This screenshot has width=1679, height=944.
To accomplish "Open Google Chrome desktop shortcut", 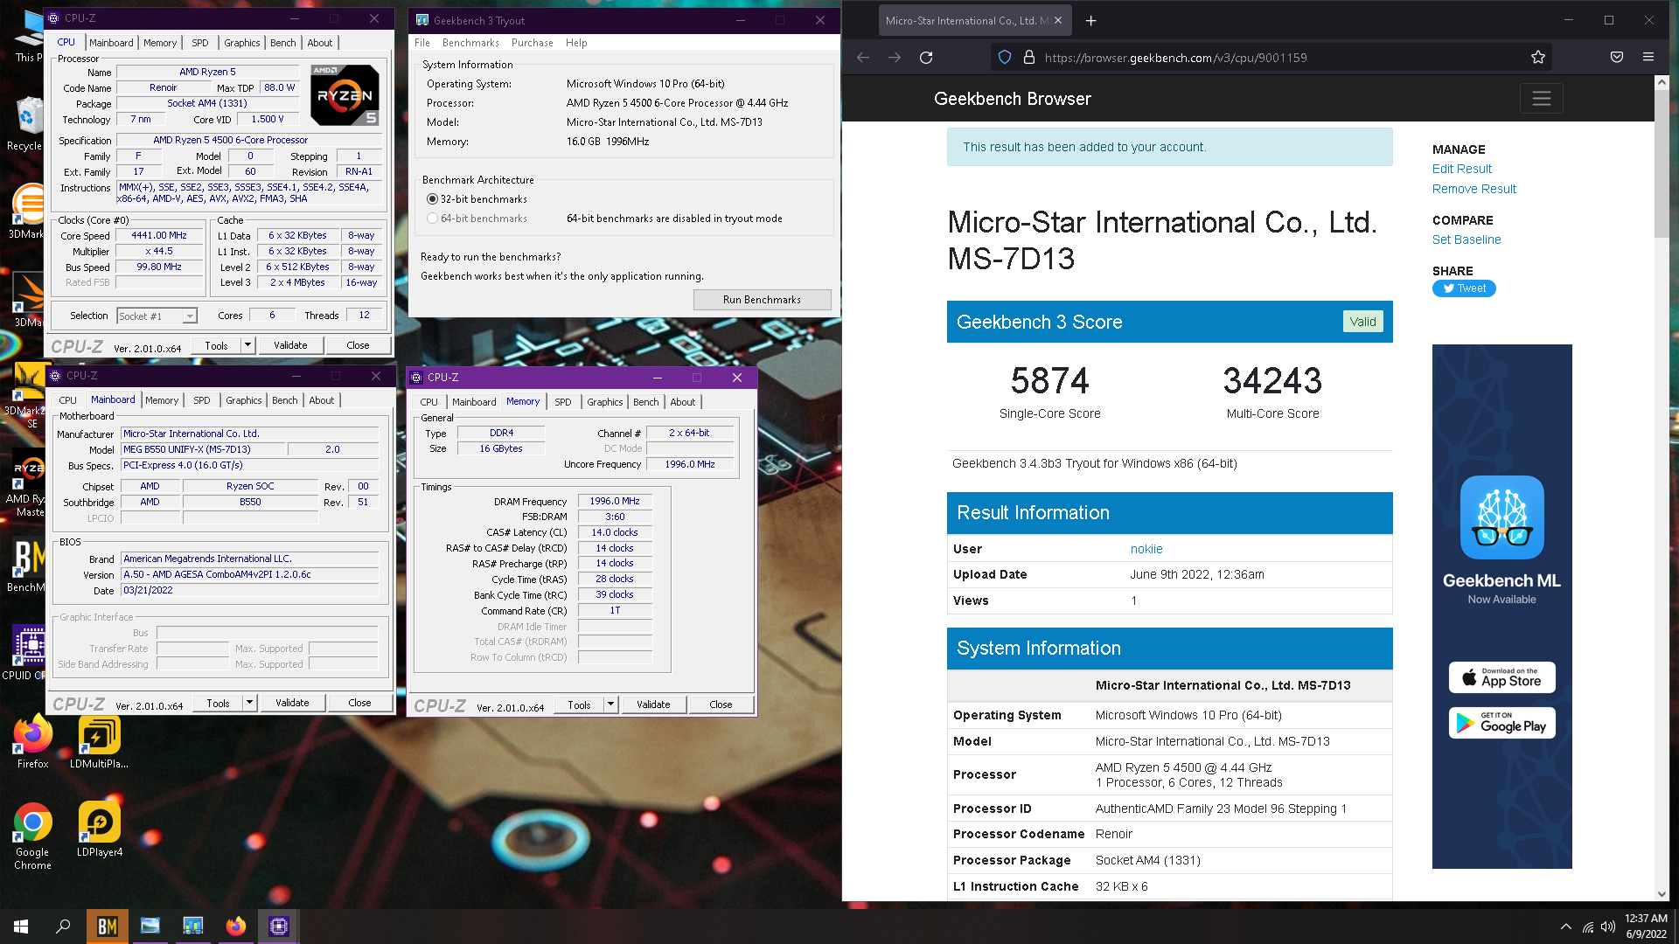I will point(32,836).
